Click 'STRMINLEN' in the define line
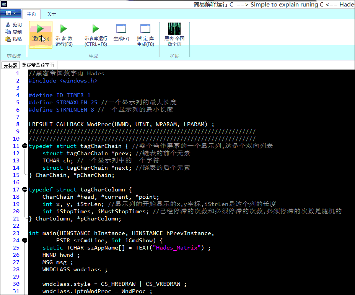355x295 pixels. click(72, 110)
